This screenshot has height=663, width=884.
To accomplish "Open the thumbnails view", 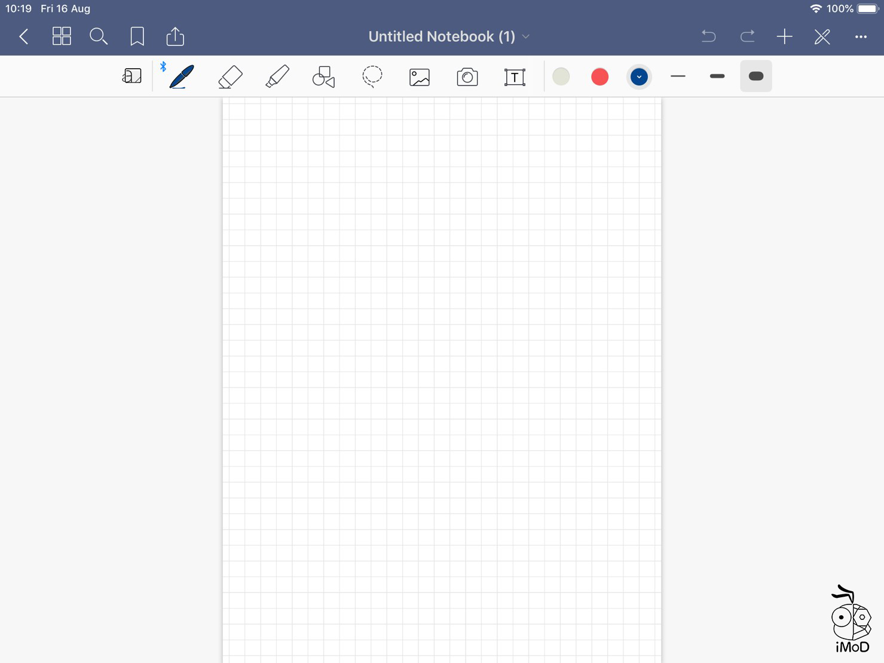I will (62, 36).
